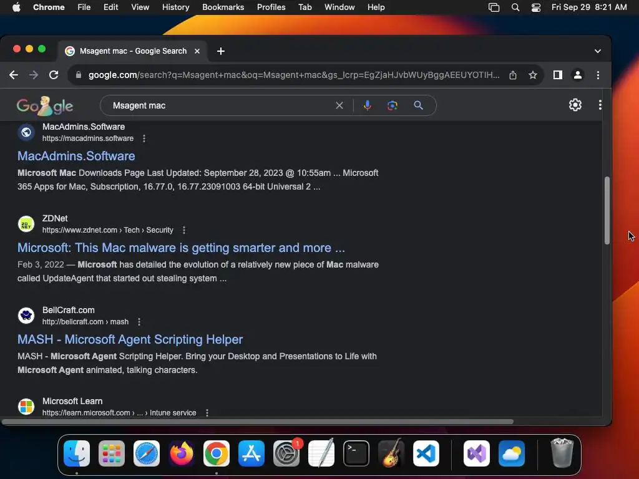Clear the search box text
The width and height of the screenshot is (639, 479).
tap(339, 105)
